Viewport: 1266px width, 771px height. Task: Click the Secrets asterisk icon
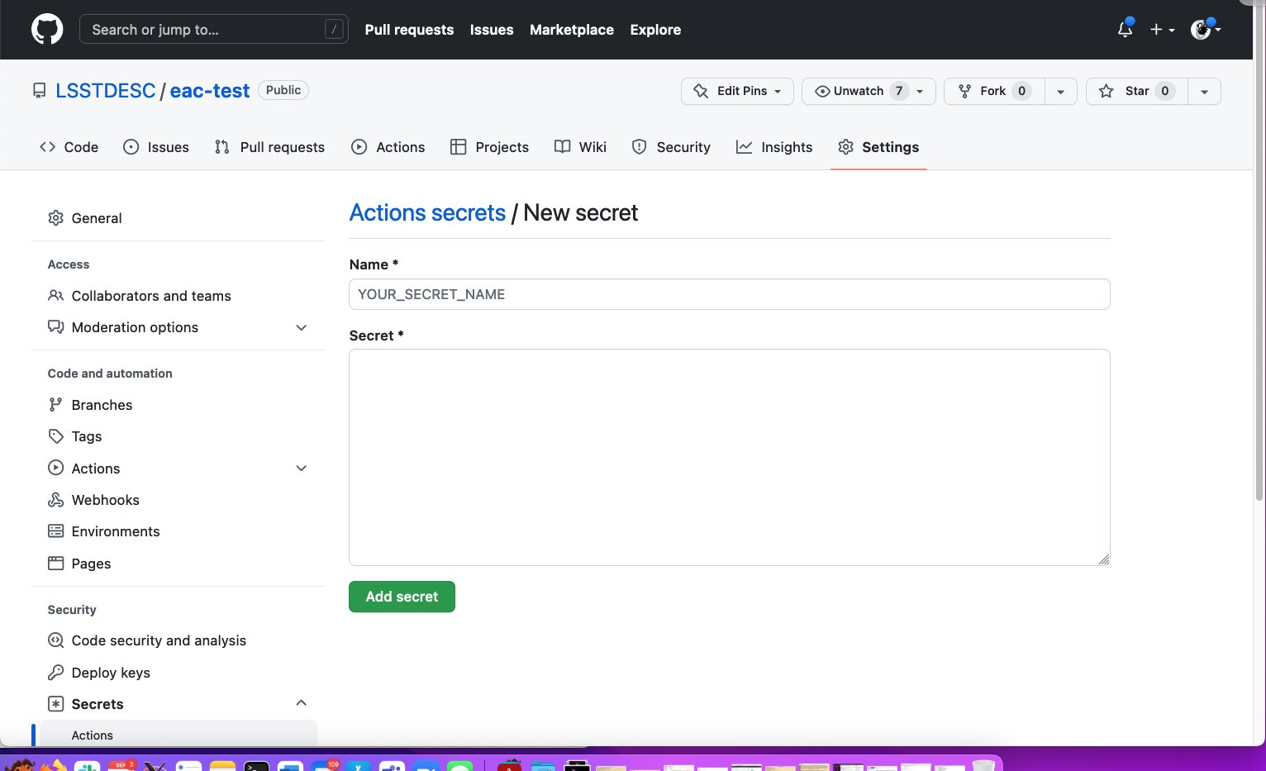55,704
